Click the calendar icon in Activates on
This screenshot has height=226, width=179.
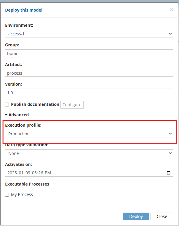169,173
